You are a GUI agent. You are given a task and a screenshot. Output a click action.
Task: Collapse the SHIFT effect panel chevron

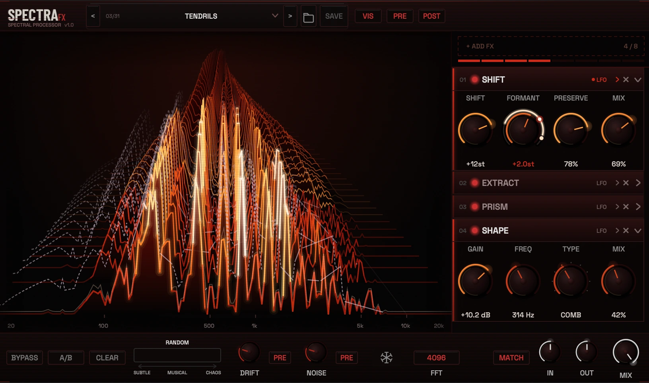pos(638,80)
